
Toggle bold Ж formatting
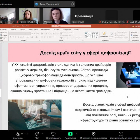click(x=11, y=37)
